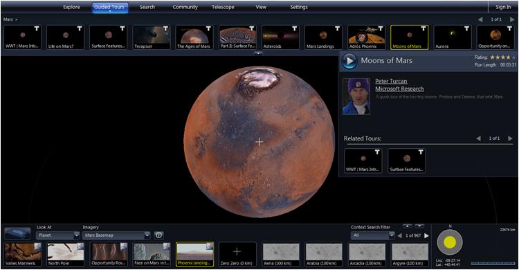Play the Moons of Mars tour
This screenshot has width=519, height=270.
pyautogui.click(x=349, y=61)
